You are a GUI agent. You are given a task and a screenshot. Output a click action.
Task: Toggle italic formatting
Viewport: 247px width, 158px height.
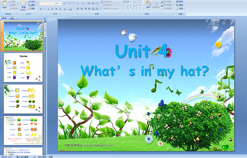[45, 9]
